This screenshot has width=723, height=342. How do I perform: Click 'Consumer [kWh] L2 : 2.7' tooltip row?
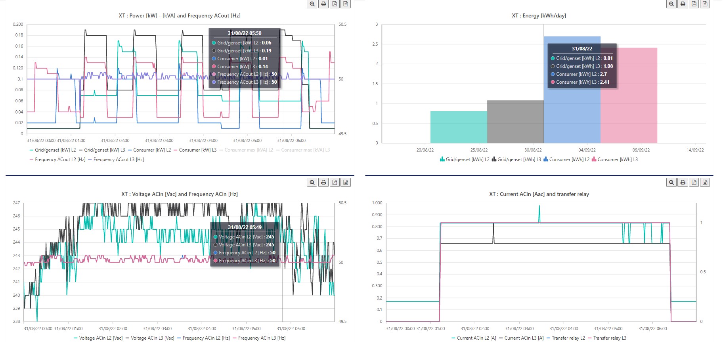(x=579, y=74)
